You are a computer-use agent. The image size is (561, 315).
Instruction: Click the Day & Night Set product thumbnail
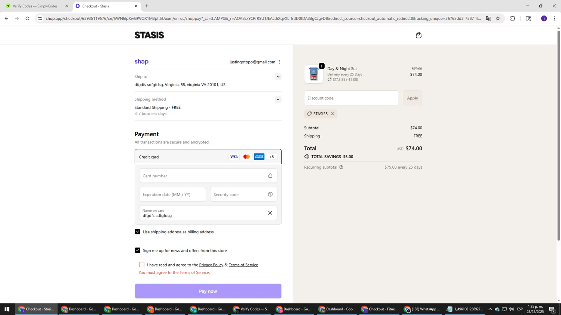tap(314, 74)
